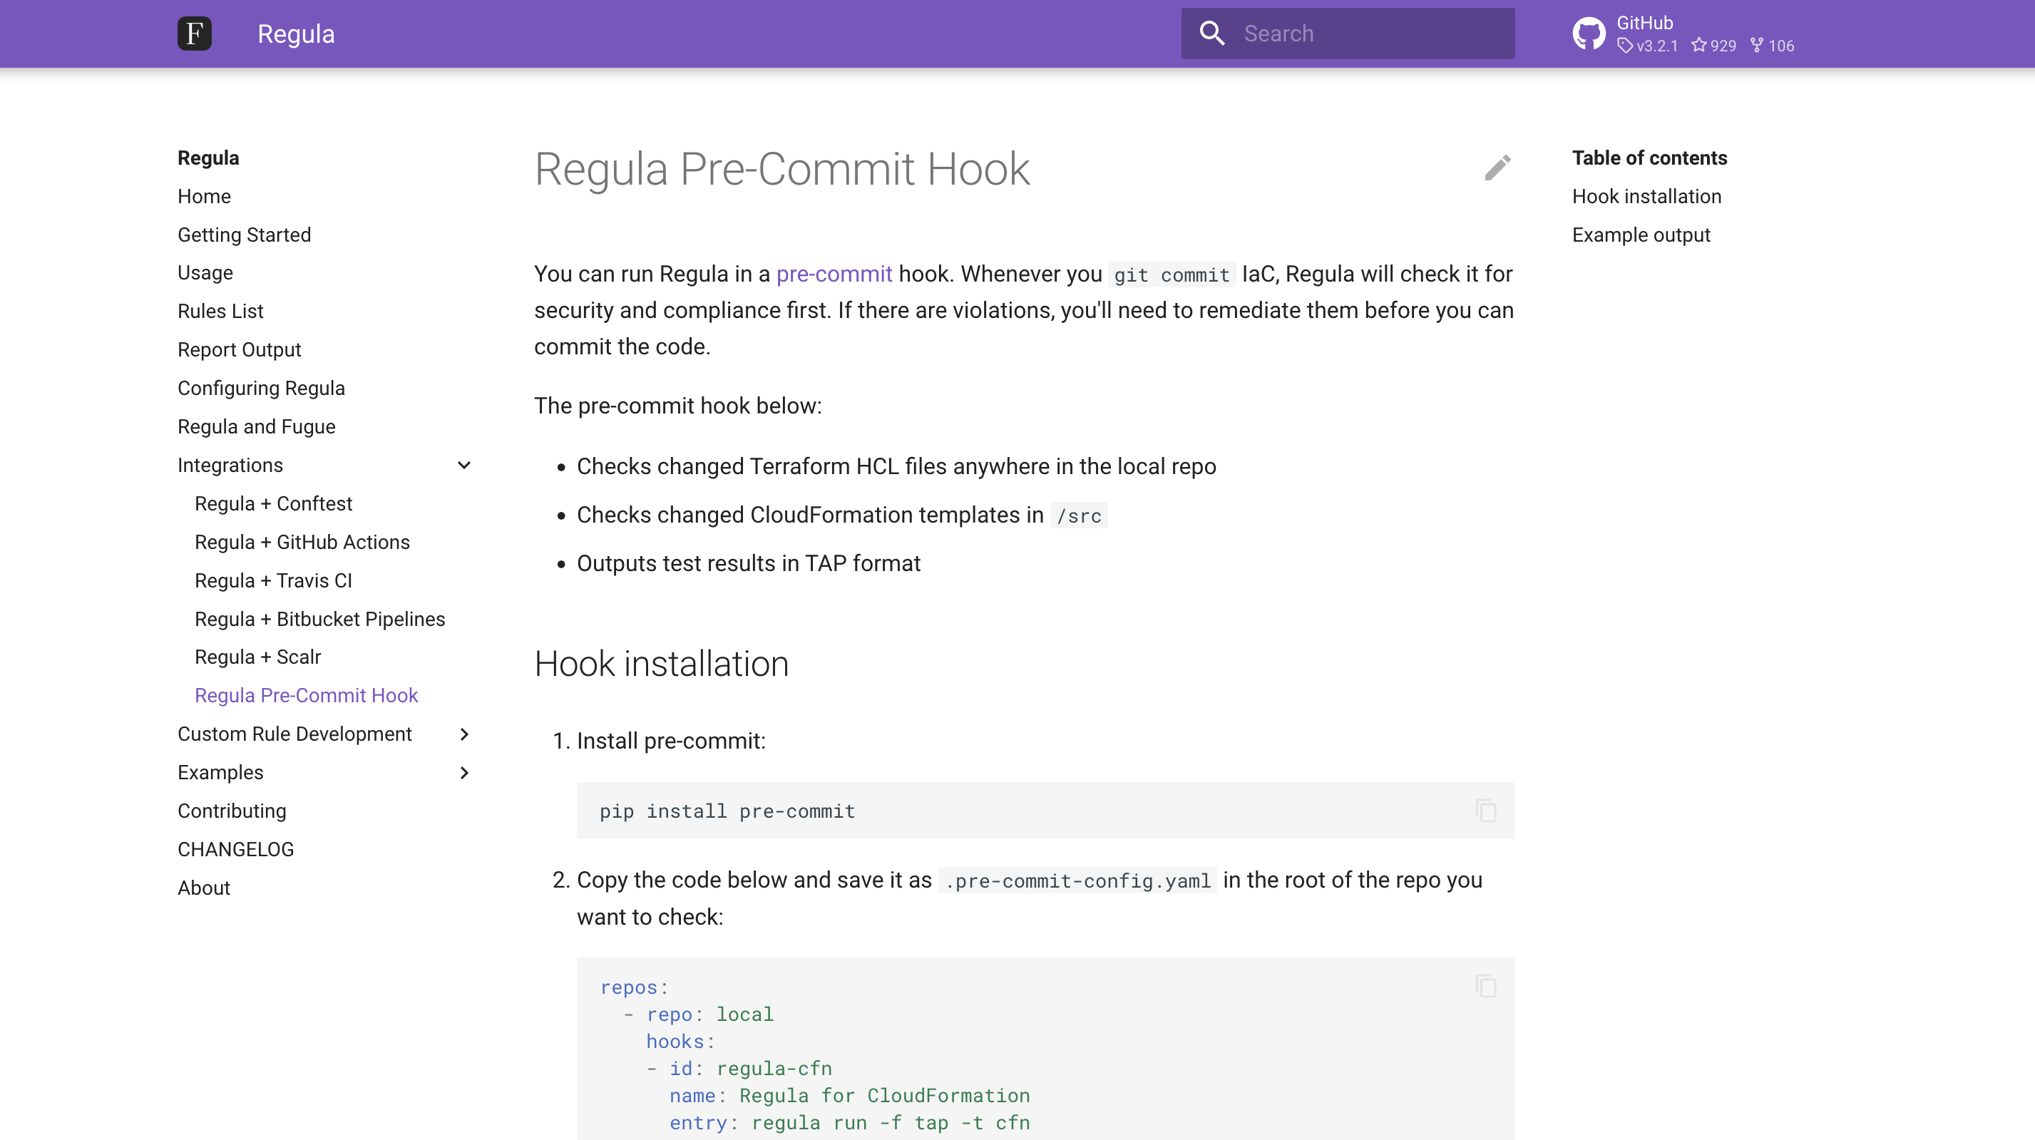Follow the pre-commit hyperlink in intro

[x=834, y=273]
